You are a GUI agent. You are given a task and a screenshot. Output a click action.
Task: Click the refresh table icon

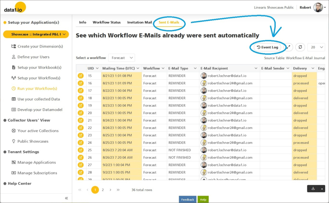click(300, 47)
